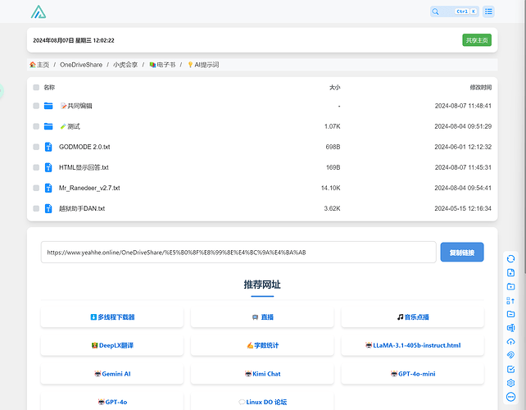Viewport: 526px width, 410px height.
Task: Click the recursive move icon with up arrow
Action: point(510,301)
